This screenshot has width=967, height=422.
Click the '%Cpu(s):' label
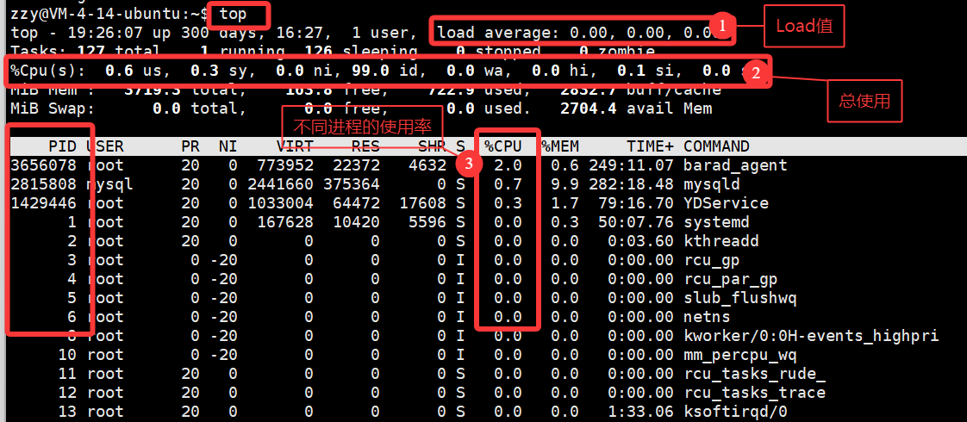(x=47, y=71)
